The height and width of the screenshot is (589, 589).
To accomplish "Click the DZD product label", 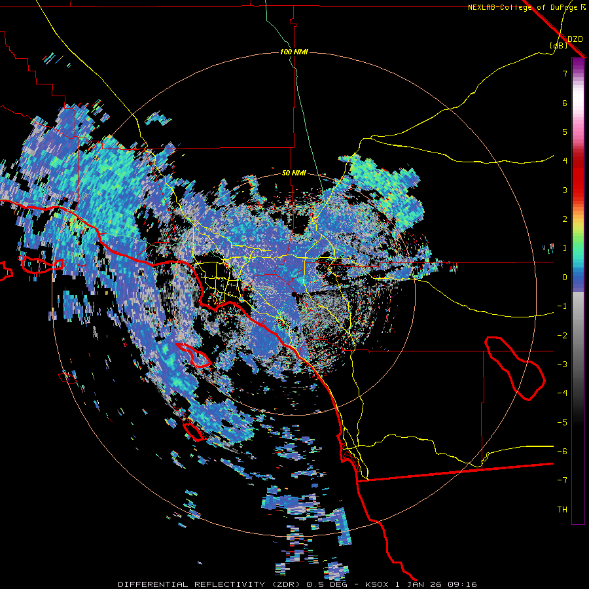I will point(575,39).
